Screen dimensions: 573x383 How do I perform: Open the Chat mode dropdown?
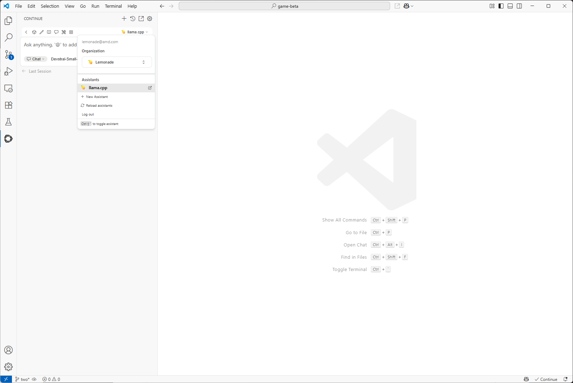point(35,59)
